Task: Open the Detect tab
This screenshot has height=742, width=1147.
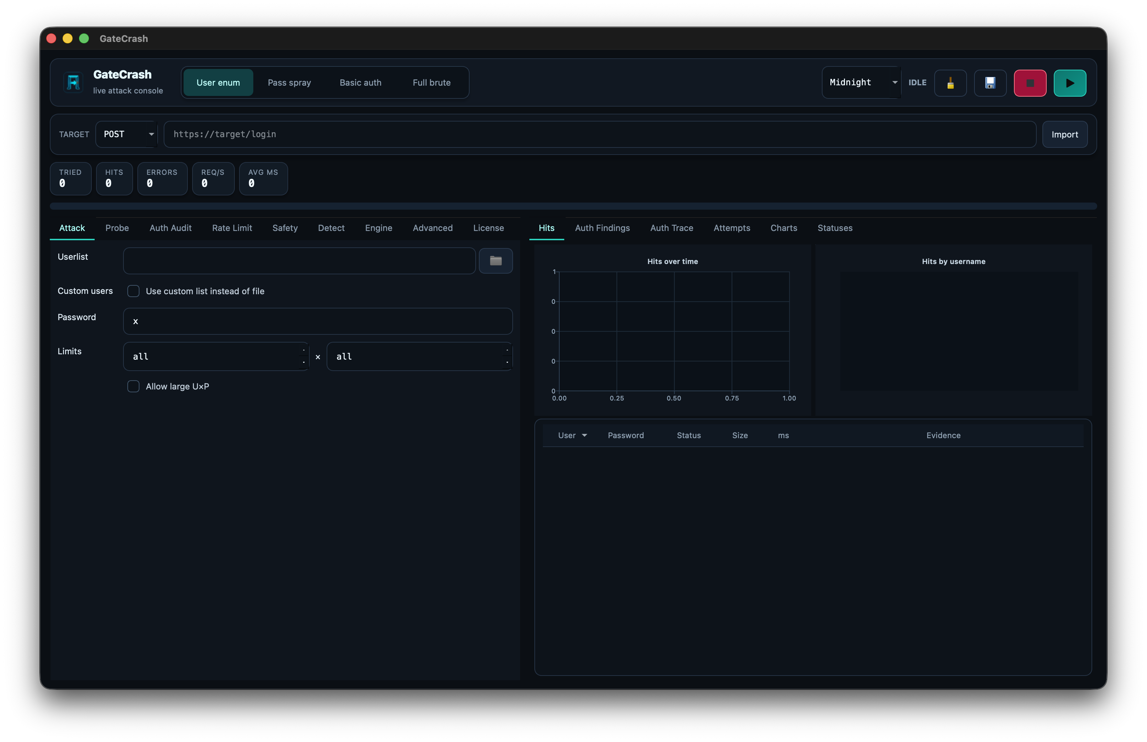Action: tap(331, 228)
